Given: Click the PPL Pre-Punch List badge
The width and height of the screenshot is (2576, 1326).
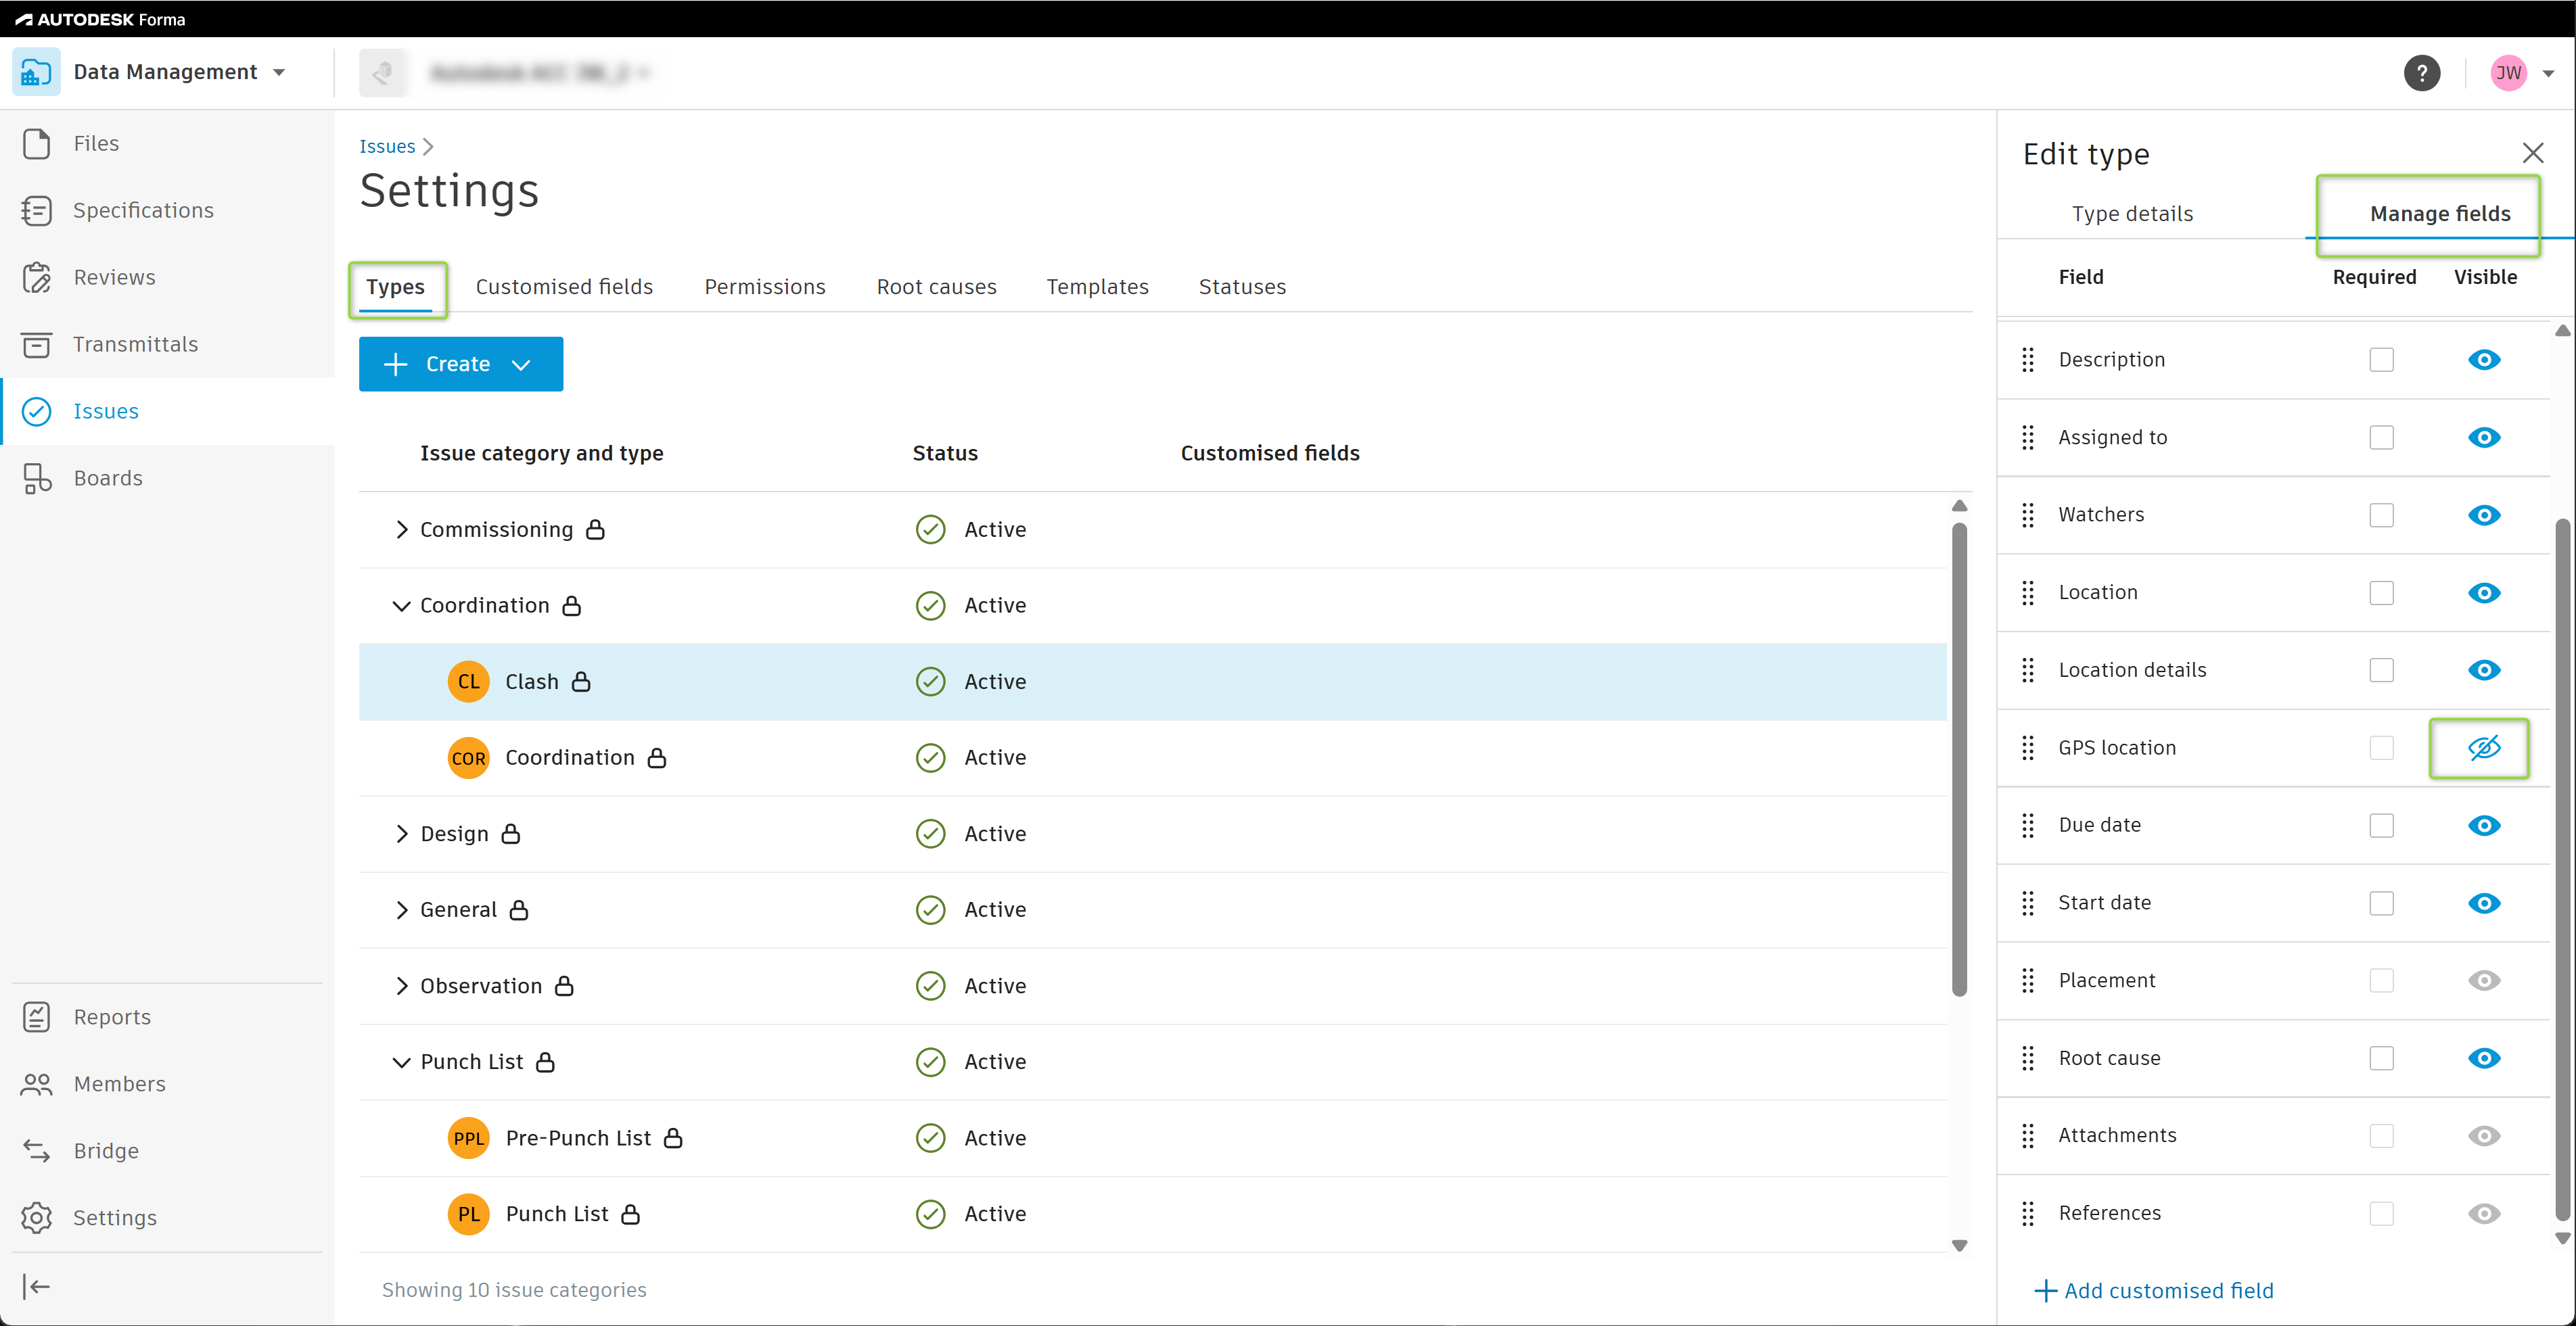Looking at the screenshot, I should [468, 1138].
